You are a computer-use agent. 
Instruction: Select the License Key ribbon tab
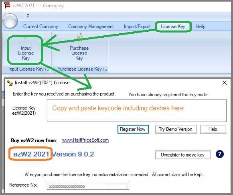click(x=173, y=26)
